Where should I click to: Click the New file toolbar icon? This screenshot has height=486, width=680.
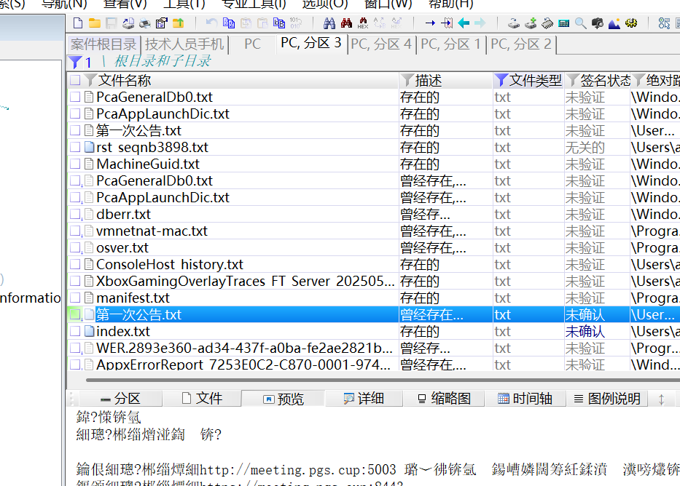point(78,23)
